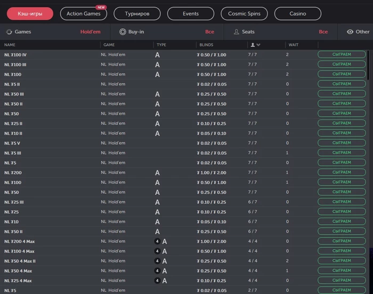Click the Seats person icon
The height and width of the screenshot is (294, 373).
pyautogui.click(x=236, y=31)
